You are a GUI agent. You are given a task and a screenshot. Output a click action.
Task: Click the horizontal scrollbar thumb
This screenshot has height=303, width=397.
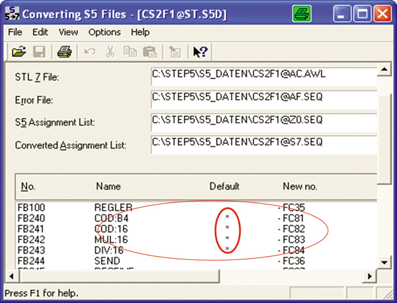tap(119, 276)
